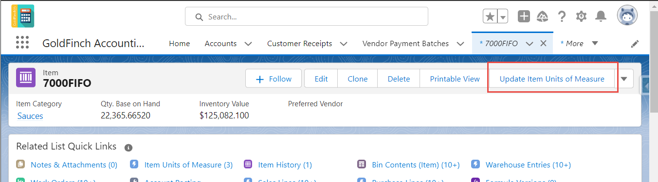Show more record actions dropdown arrow
The width and height of the screenshot is (658, 182).
(x=624, y=79)
